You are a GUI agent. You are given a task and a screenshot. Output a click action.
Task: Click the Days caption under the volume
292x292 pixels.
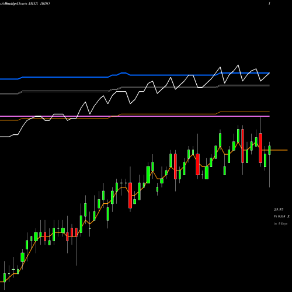pos(280,224)
